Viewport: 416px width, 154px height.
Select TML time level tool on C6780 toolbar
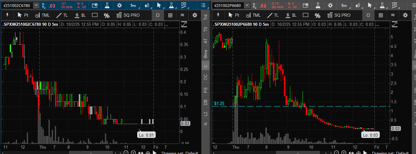(x=43, y=15)
